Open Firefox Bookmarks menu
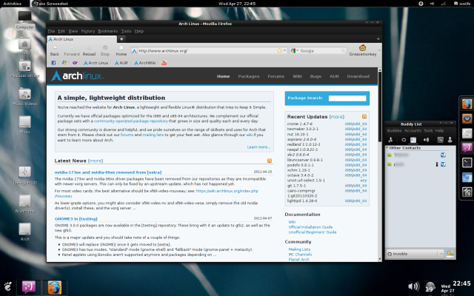 [108, 31]
